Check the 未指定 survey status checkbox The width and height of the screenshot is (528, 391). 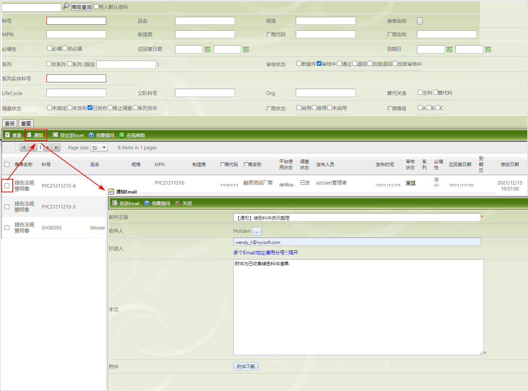49,108
